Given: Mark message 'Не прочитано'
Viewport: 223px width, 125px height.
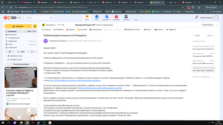Looking at the screenshot, I should click(x=96, y=30).
